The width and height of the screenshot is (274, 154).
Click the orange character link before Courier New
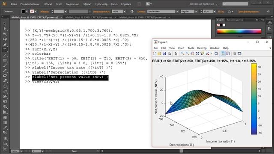click(x=141, y=12)
